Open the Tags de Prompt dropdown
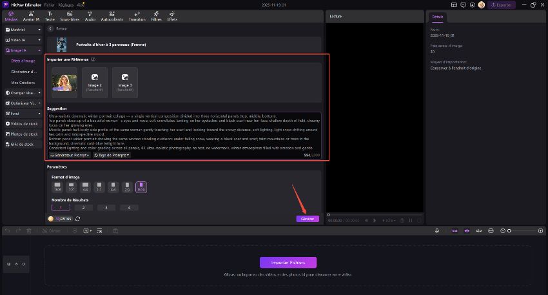The width and height of the screenshot is (548, 295). tap(112, 155)
